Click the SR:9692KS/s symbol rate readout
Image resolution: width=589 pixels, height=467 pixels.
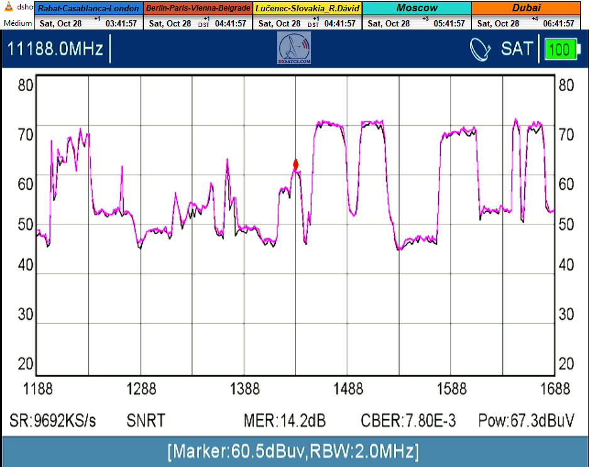[53, 420]
